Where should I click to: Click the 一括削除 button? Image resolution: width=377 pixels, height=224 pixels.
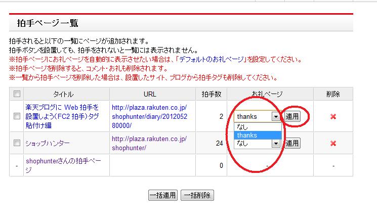(x=197, y=195)
